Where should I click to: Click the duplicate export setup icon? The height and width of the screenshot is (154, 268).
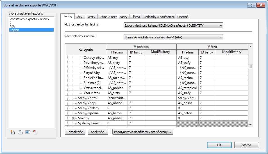20,132
